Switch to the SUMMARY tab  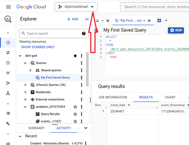coord(36,128)
